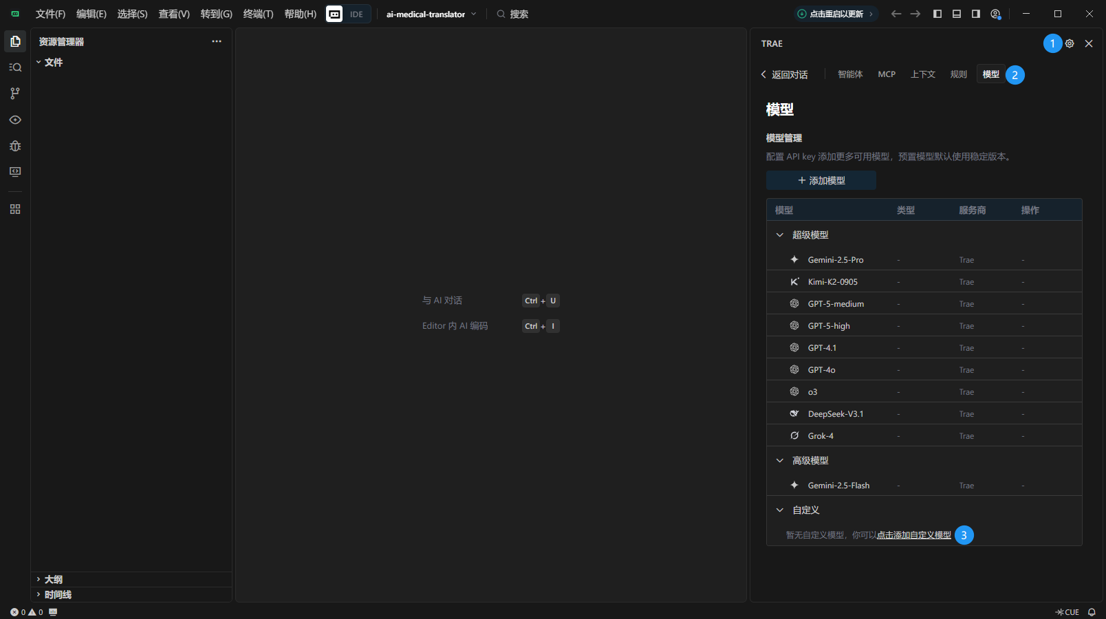Screen dimensions: 1106x619
Task: Collapse the 自定义 group
Action: [780, 510]
